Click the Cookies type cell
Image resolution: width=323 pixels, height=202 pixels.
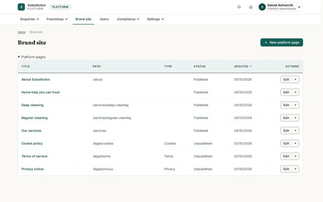coord(170,143)
